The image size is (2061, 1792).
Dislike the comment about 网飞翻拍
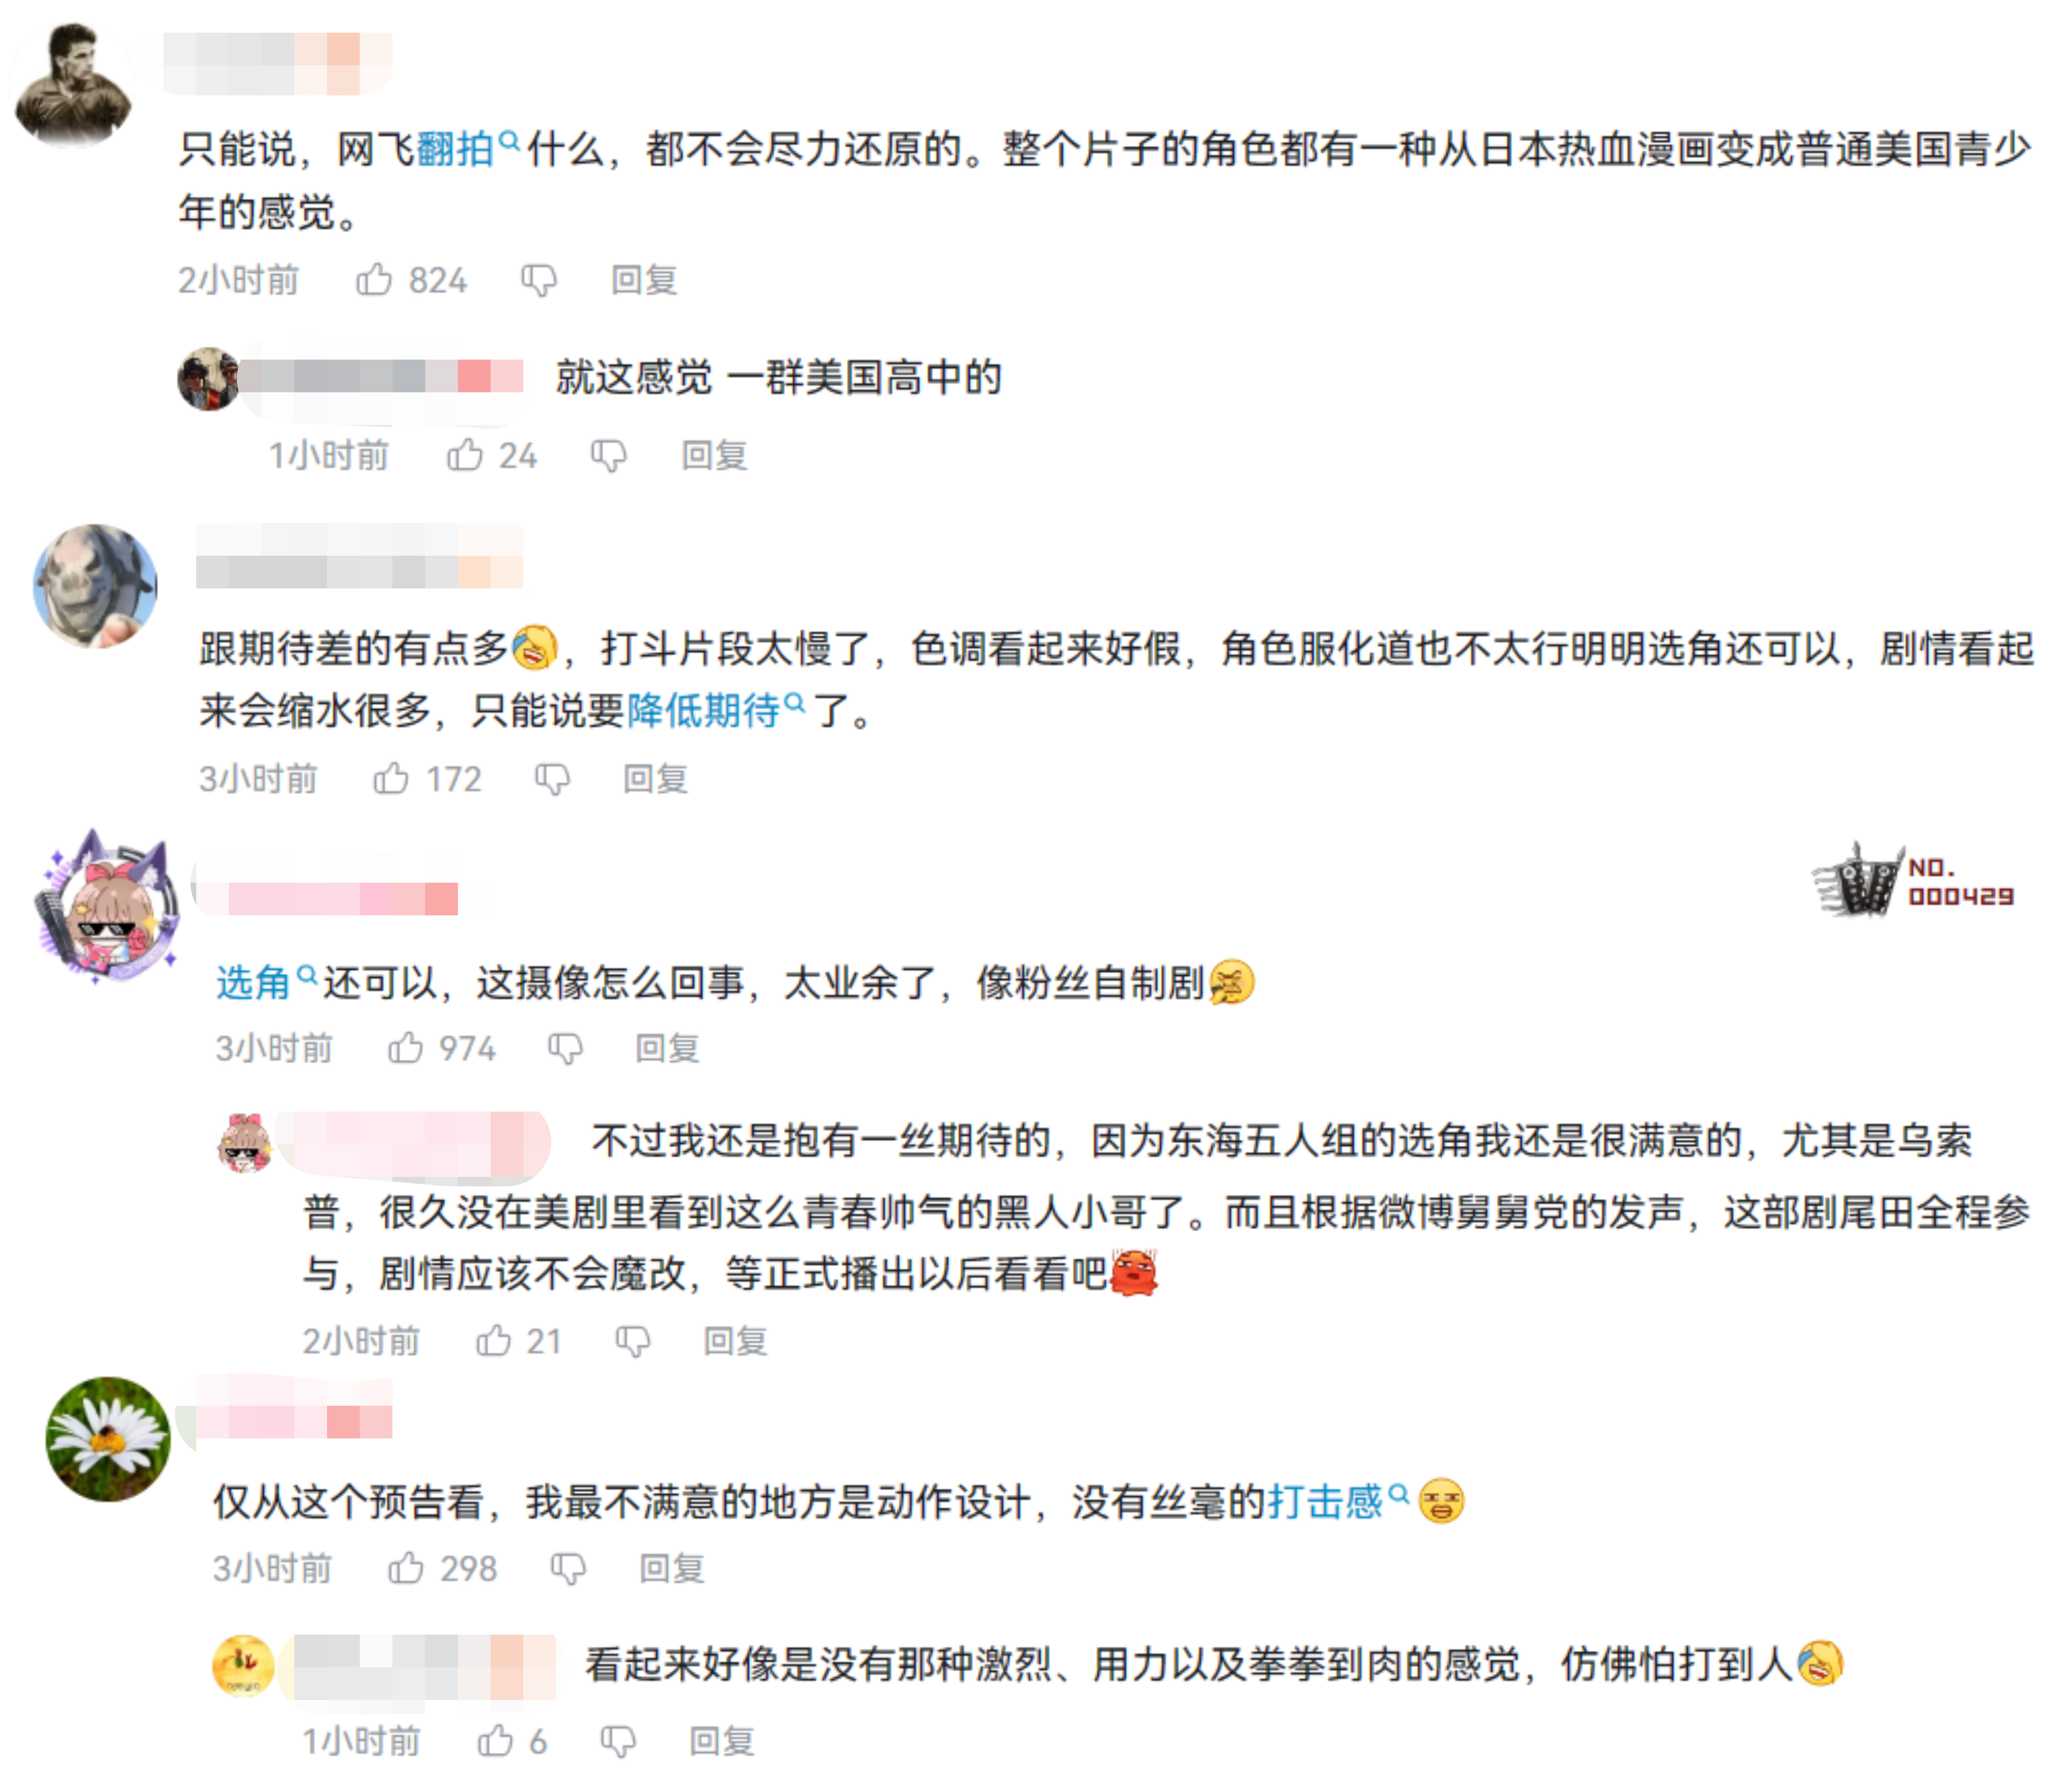pos(539,280)
